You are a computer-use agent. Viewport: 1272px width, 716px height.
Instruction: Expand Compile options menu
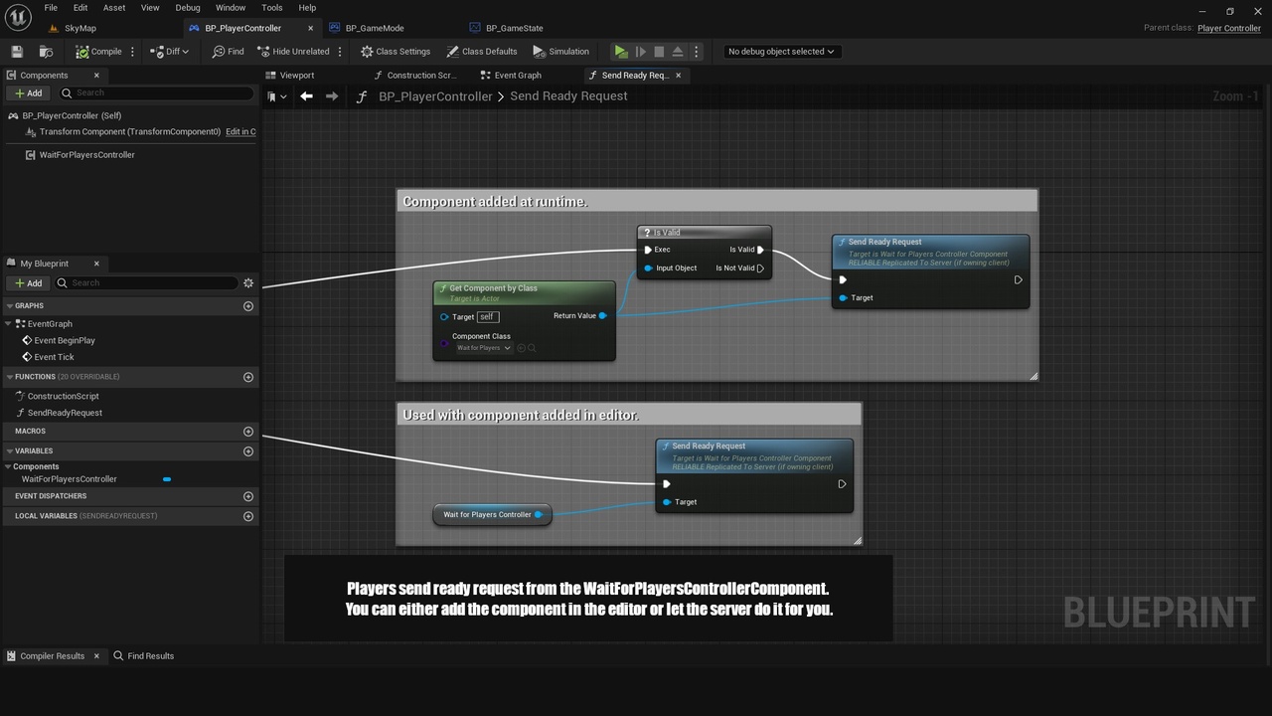[x=132, y=52]
